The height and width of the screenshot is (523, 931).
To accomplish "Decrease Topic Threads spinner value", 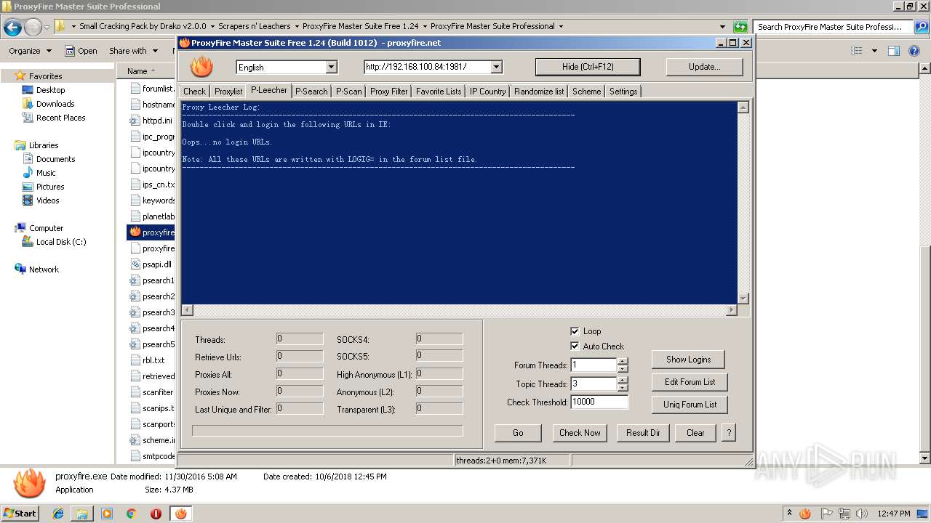I will 623,388.
